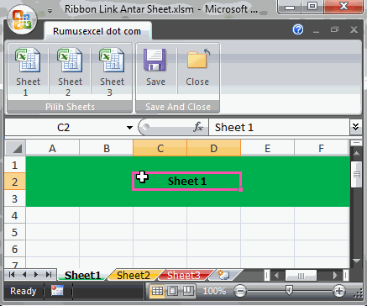The image size is (367, 306).
Task: Restore down the workbook window
Action: tap(335, 29)
